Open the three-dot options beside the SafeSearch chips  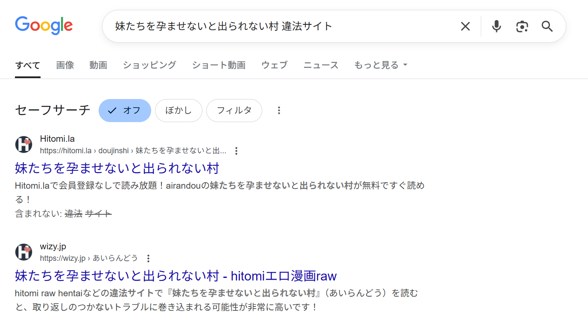point(279,110)
